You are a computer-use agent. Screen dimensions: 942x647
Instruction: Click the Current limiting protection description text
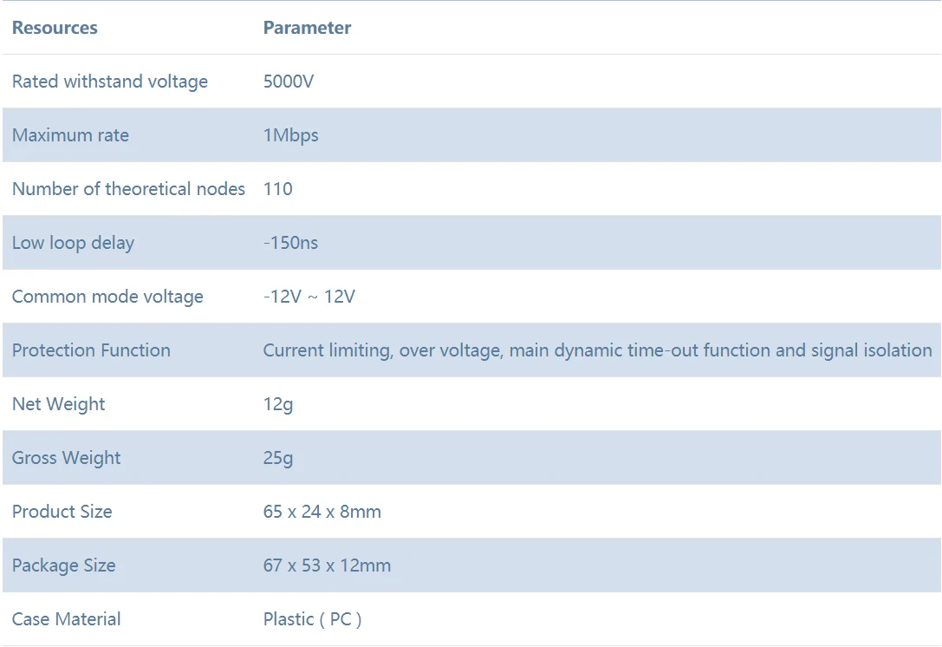pyautogui.click(x=597, y=350)
